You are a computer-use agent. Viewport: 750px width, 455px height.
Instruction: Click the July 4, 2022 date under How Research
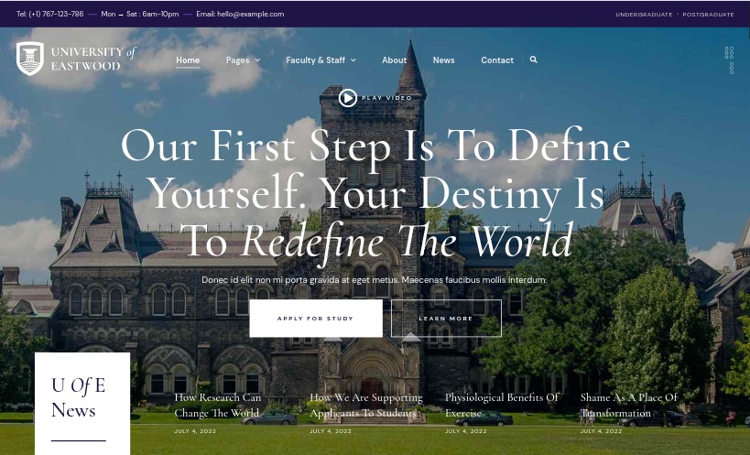point(195,431)
